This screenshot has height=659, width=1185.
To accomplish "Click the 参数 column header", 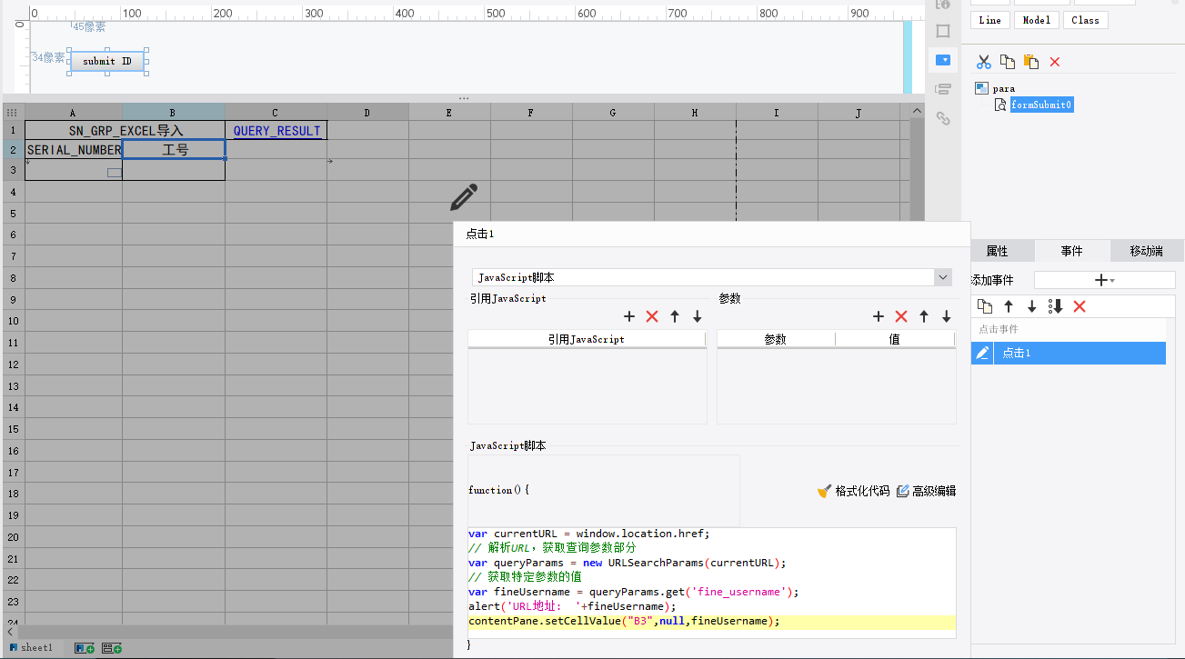I will click(x=775, y=339).
